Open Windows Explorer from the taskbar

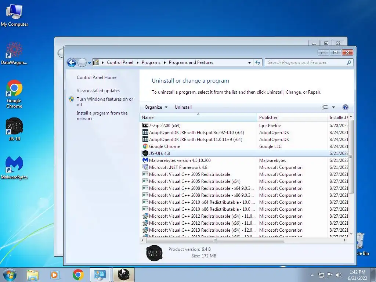pos(32,275)
